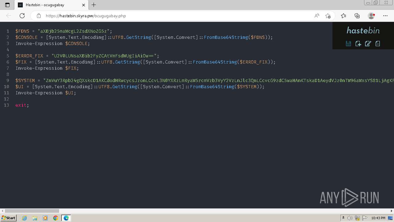The width and height of the screenshot is (394, 222).
Task: Create a new Hastebin document
Action: 358,43
